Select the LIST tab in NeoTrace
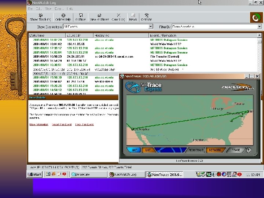Screen dimensions: 264x198 coord(148,150)
